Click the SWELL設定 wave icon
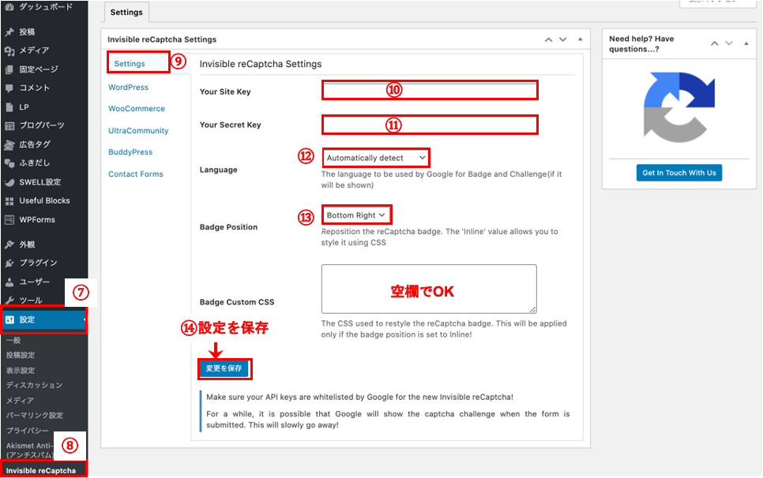763x478 pixels. tap(9, 183)
